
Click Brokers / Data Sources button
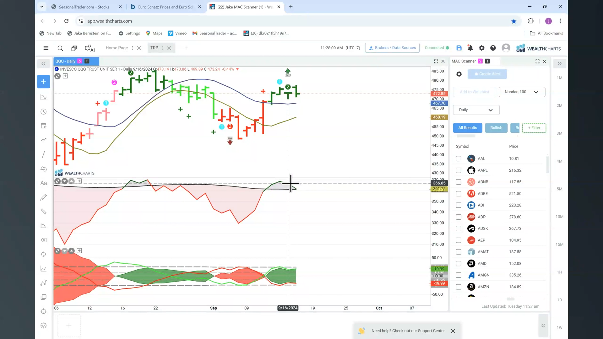[x=392, y=48]
